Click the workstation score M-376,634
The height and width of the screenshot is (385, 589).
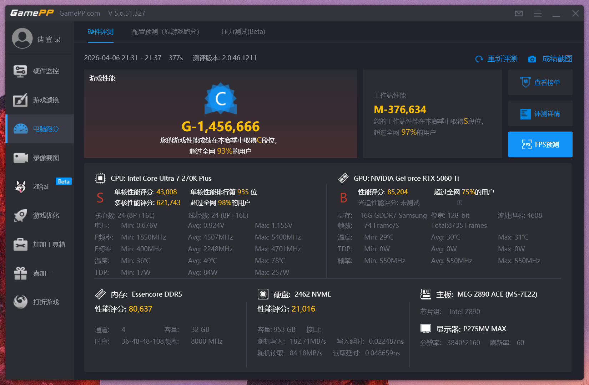click(x=400, y=109)
